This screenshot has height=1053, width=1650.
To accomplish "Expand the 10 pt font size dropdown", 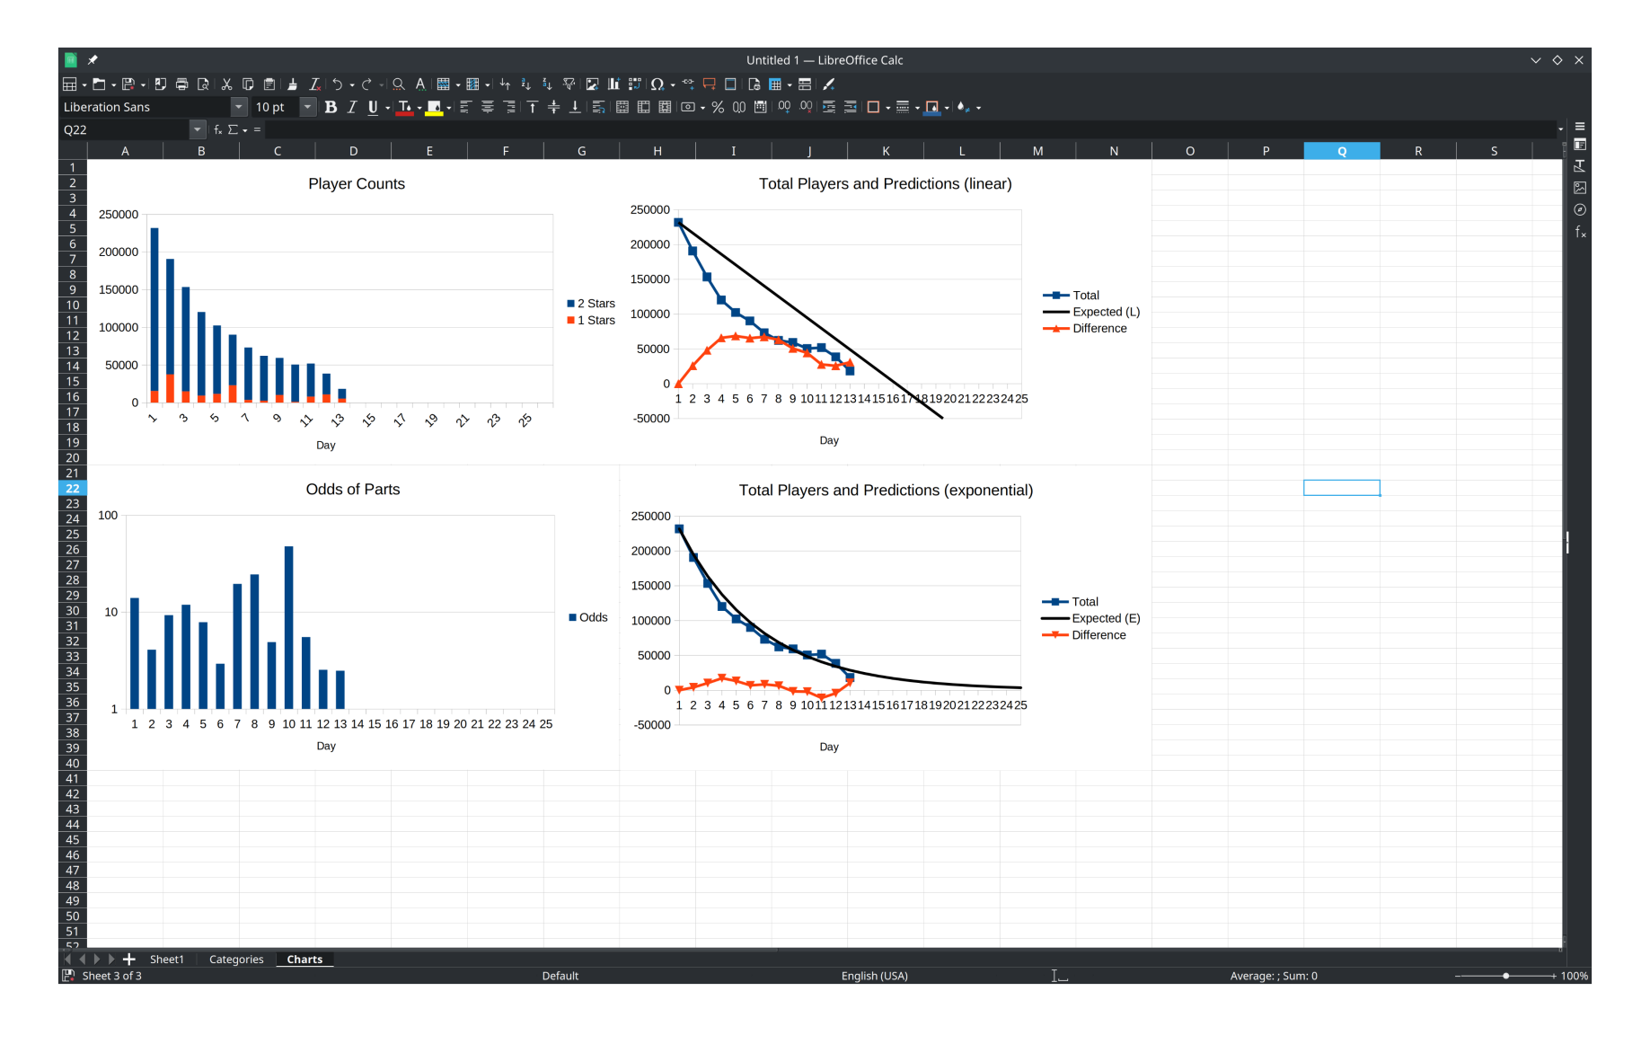I will (x=307, y=107).
